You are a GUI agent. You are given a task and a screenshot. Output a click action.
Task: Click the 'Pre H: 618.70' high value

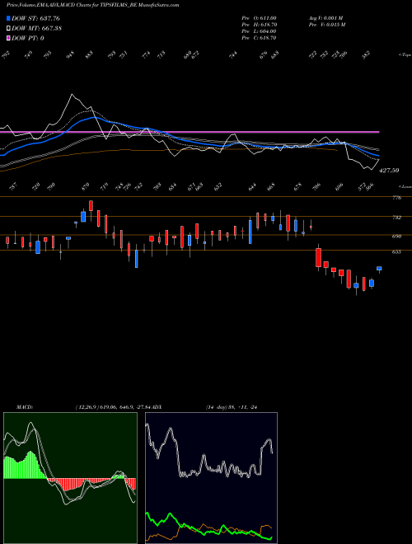[259, 25]
